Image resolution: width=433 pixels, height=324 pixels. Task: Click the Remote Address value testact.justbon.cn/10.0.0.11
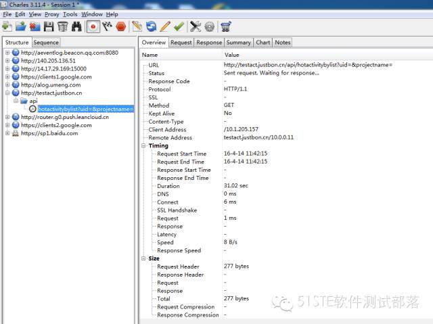tap(258, 137)
